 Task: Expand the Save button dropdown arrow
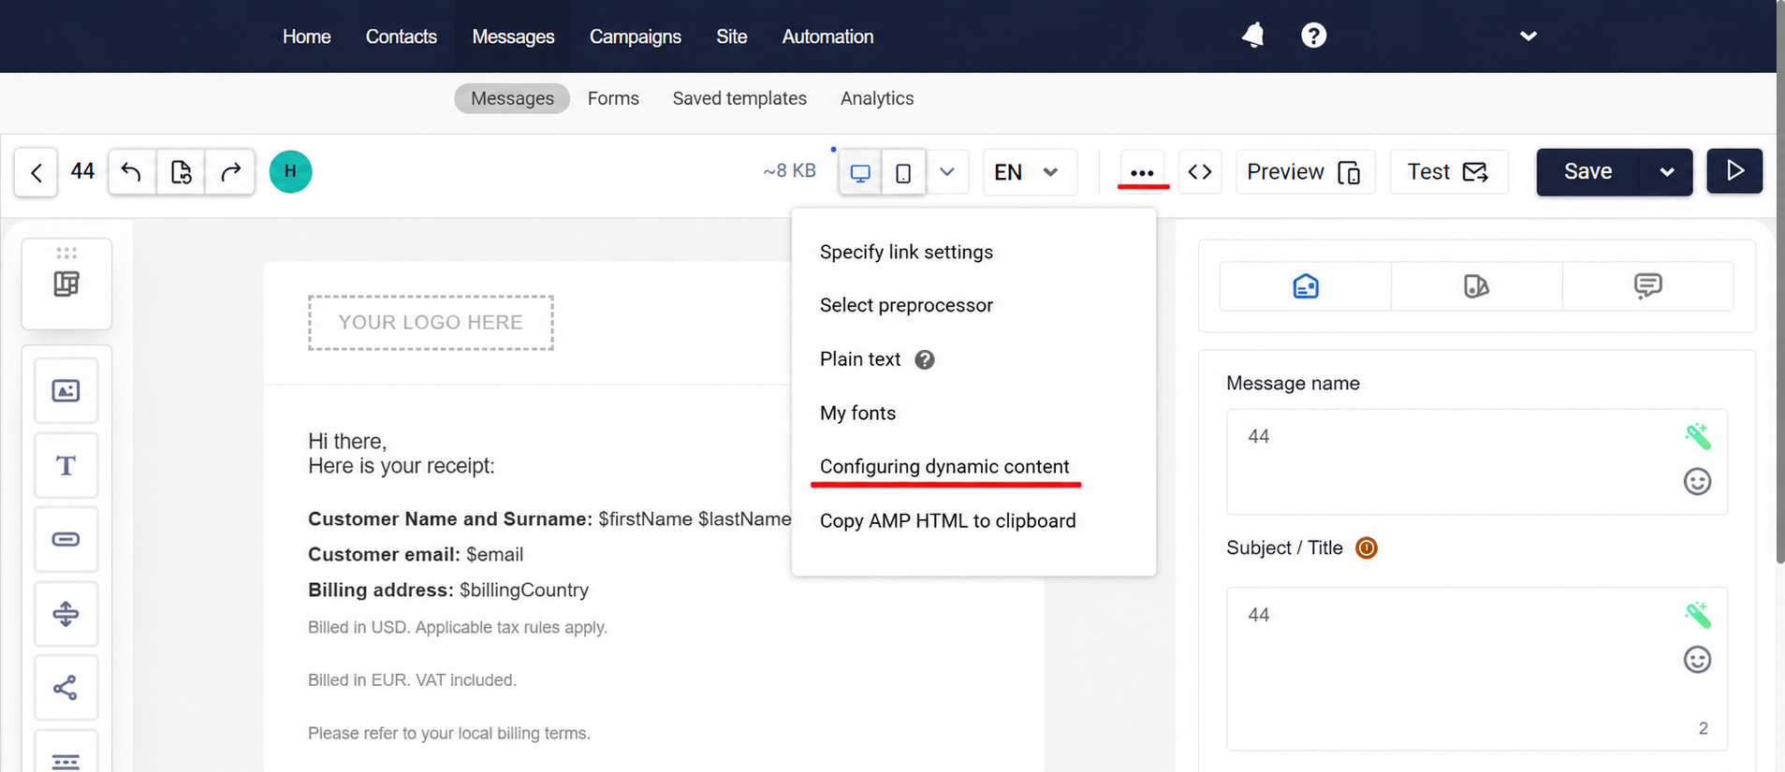pos(1666,172)
